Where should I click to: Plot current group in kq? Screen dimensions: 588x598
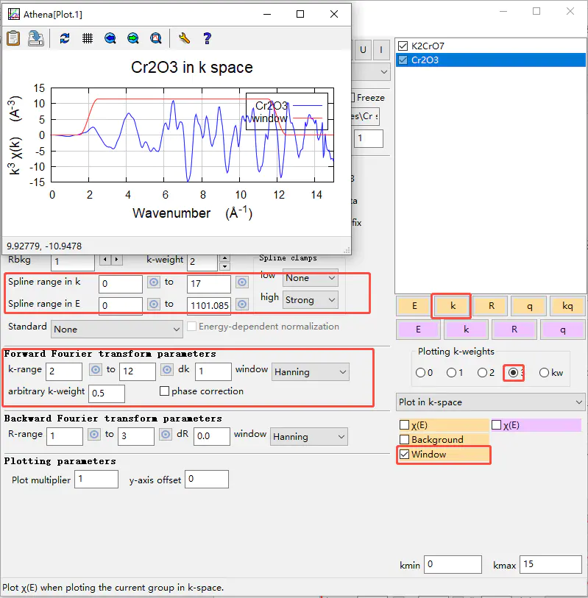tap(567, 305)
